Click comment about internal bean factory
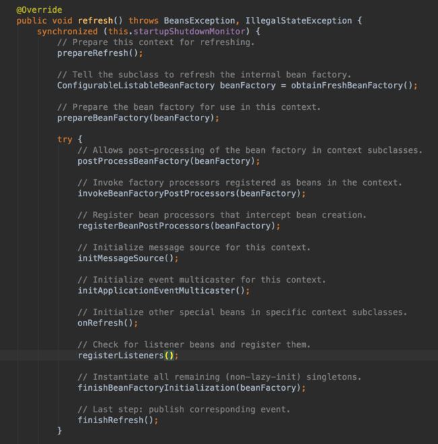This screenshot has width=438, height=444. coord(204,75)
